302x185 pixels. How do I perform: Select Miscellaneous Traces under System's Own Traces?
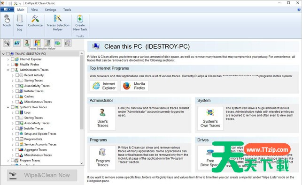[38, 155]
